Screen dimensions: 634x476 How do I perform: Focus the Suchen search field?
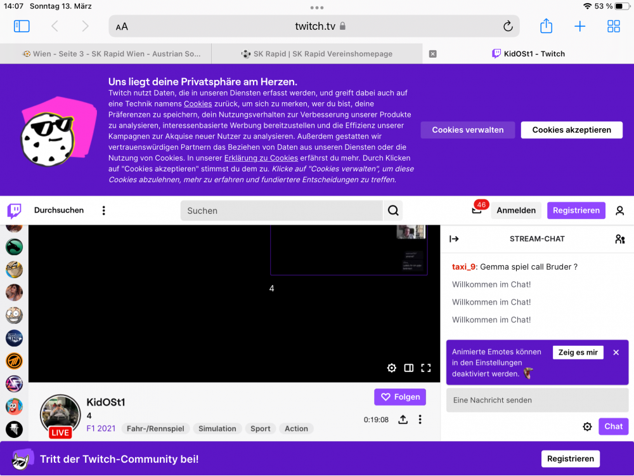click(x=281, y=211)
